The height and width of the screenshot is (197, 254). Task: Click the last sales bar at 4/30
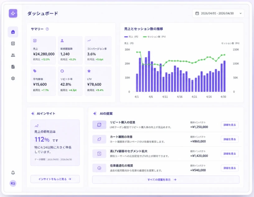point(224,76)
